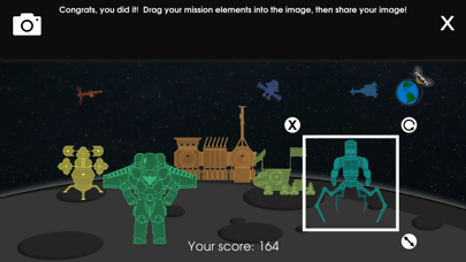Click the 'Your score: 164' text
The height and width of the screenshot is (262, 466).
[233, 247]
